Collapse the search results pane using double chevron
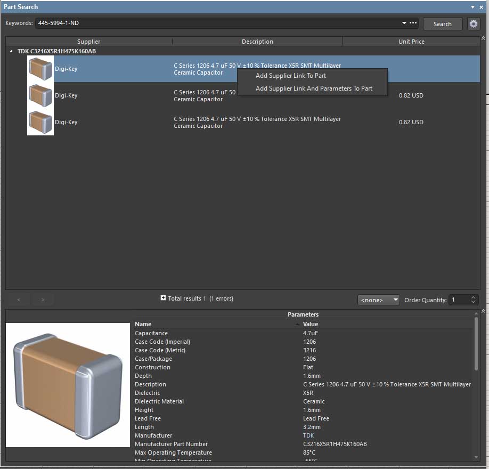This screenshot has width=489, height=469. click(x=483, y=38)
